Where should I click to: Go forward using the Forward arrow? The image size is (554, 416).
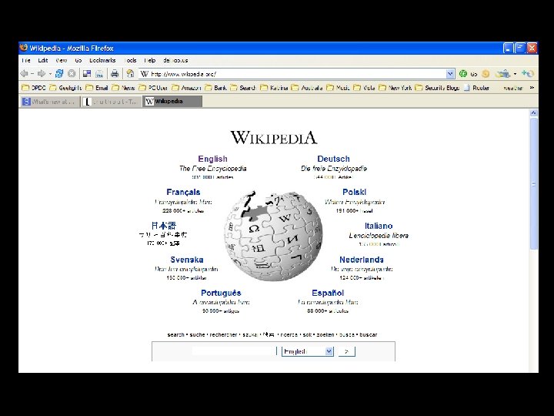point(42,74)
